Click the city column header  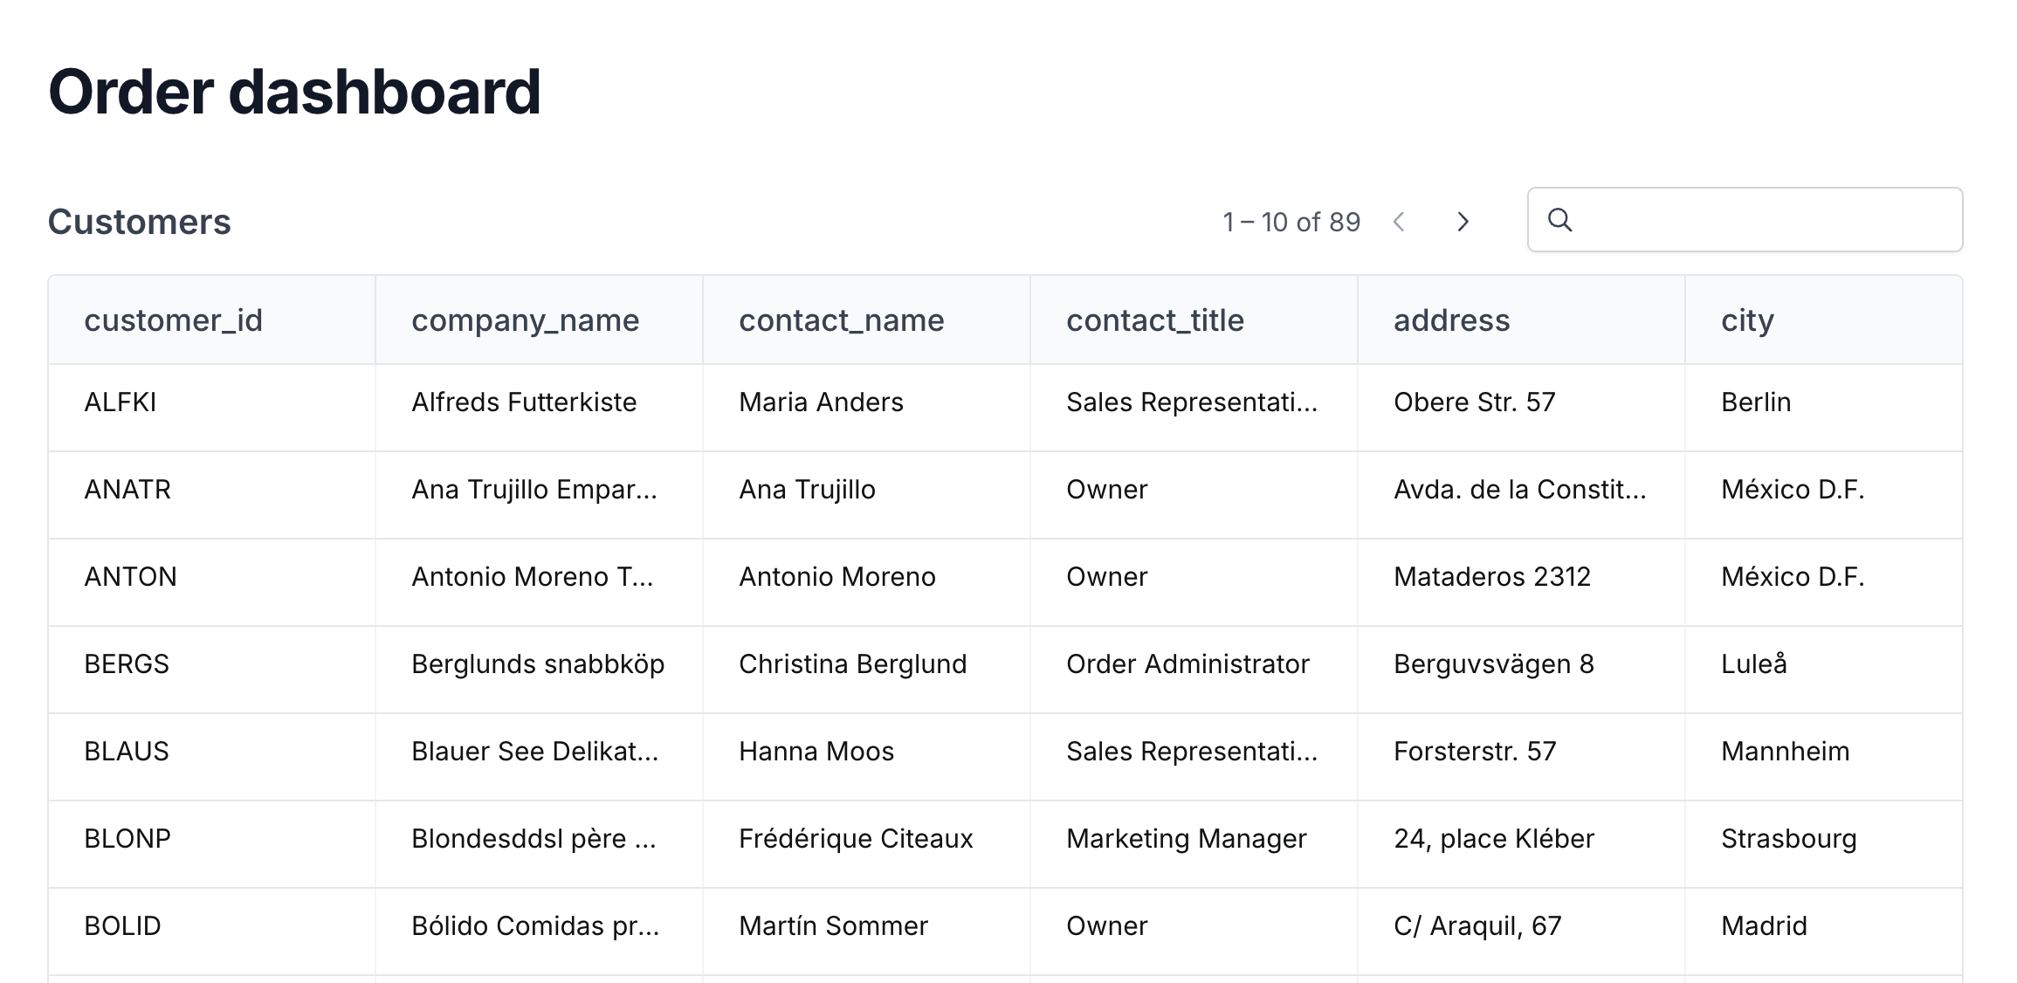(1747, 320)
